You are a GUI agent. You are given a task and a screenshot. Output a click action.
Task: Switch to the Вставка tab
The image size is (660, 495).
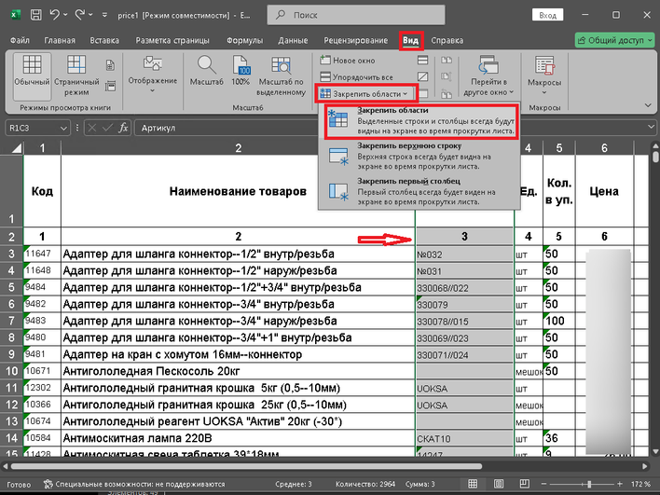coord(104,40)
